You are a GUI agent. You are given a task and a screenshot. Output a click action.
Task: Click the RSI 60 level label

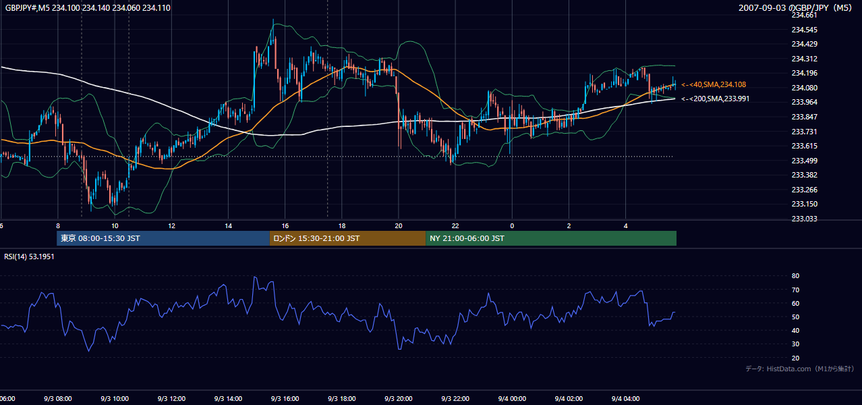point(795,303)
